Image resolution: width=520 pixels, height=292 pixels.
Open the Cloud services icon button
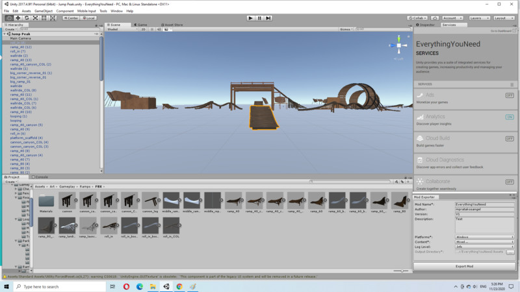click(x=435, y=18)
